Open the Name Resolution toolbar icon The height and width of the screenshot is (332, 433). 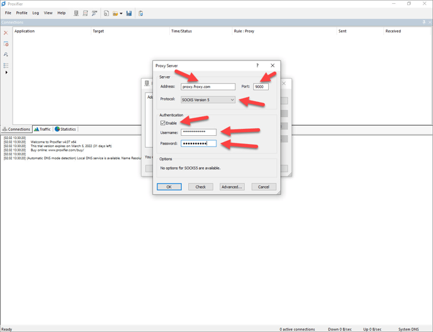pos(94,13)
